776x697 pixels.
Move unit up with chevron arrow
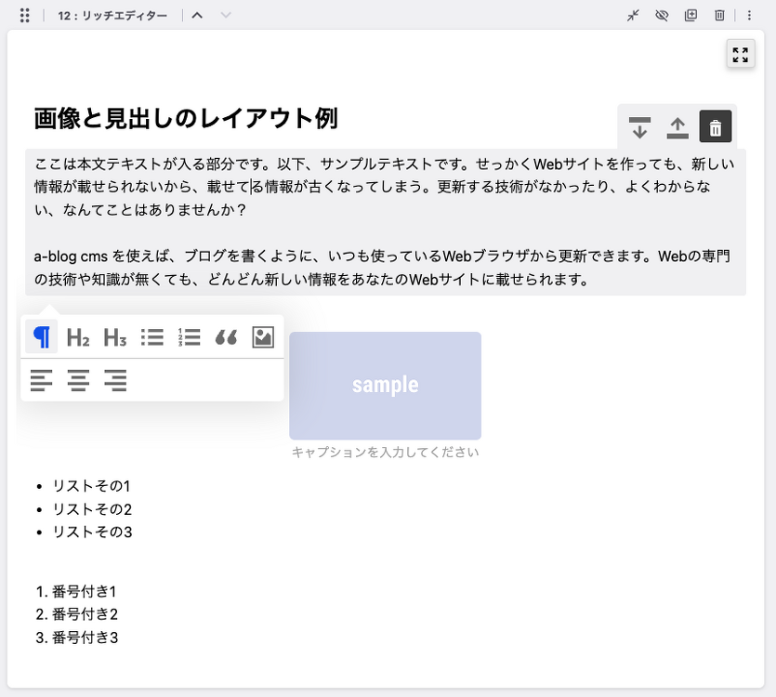click(197, 16)
